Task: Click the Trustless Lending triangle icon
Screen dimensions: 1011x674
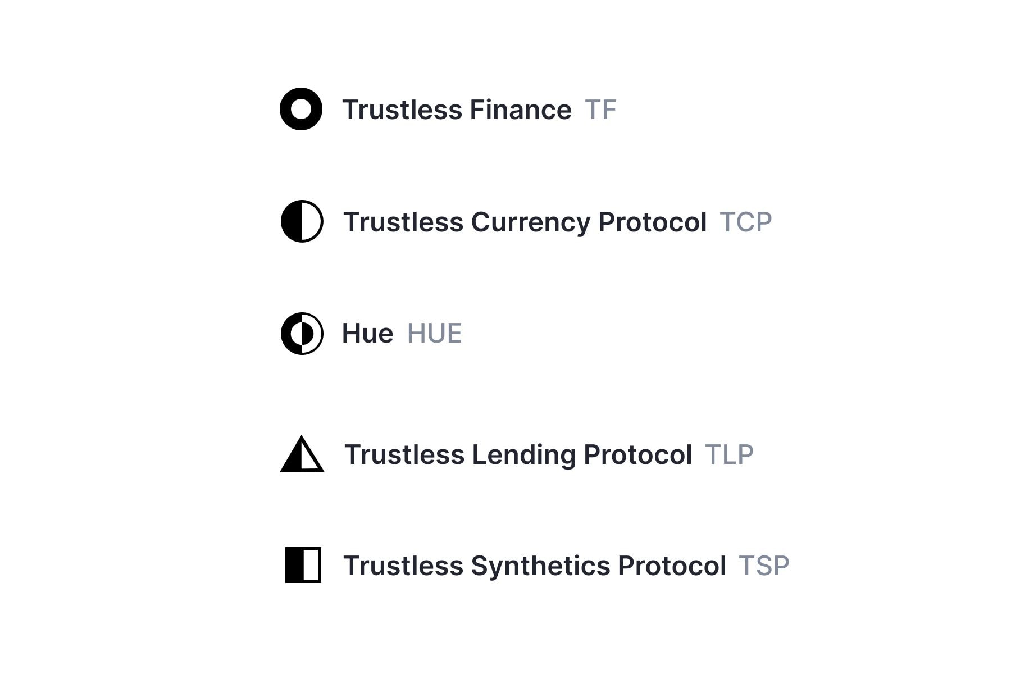Action: click(x=302, y=454)
